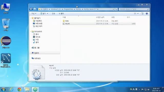Open the volume speaker tray icon
This screenshot has width=164, height=92.
(149, 89)
